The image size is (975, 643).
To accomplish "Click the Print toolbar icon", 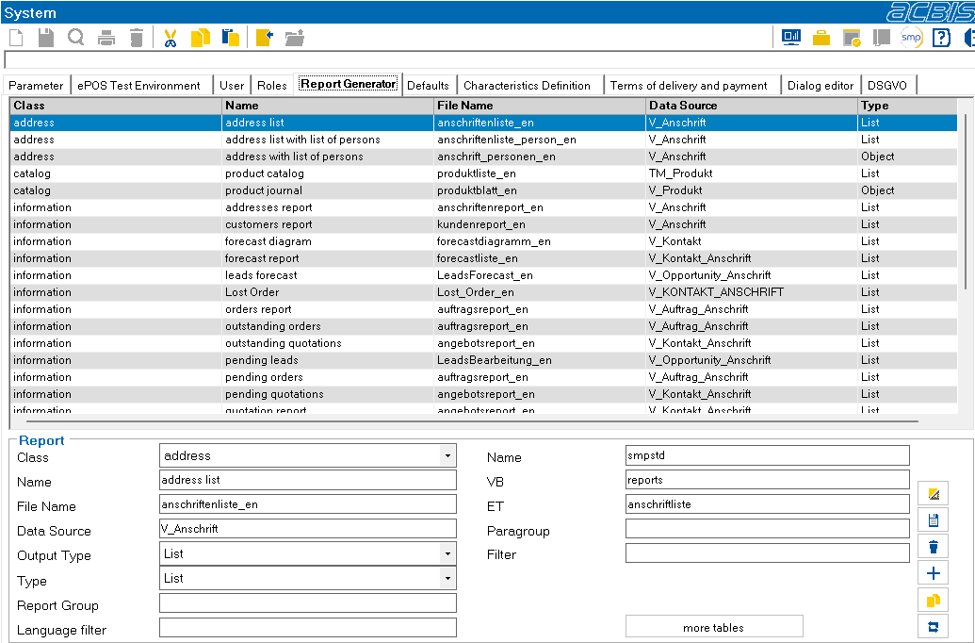I will pyautogui.click(x=106, y=38).
